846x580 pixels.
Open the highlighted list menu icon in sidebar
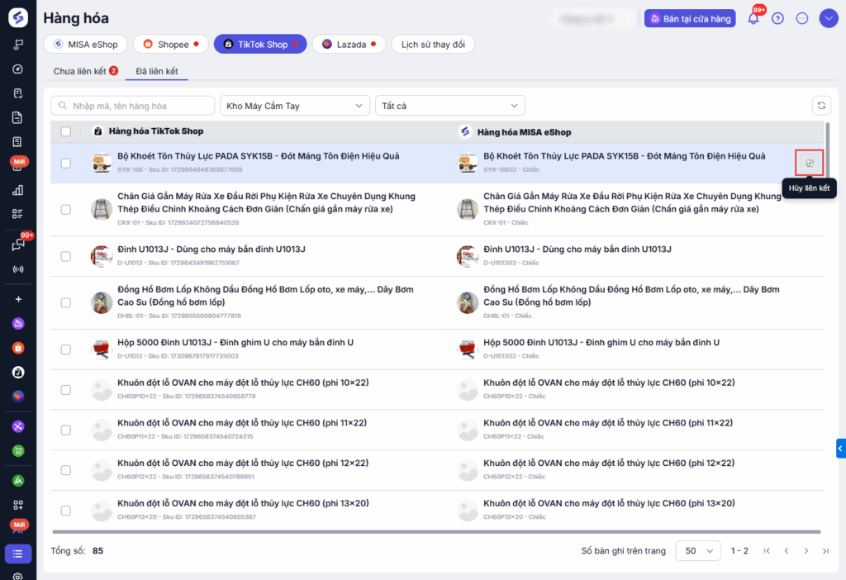click(x=18, y=554)
